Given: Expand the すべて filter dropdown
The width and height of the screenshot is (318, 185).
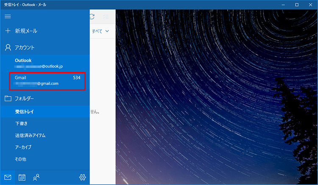Looking at the screenshot, I should [x=101, y=31].
